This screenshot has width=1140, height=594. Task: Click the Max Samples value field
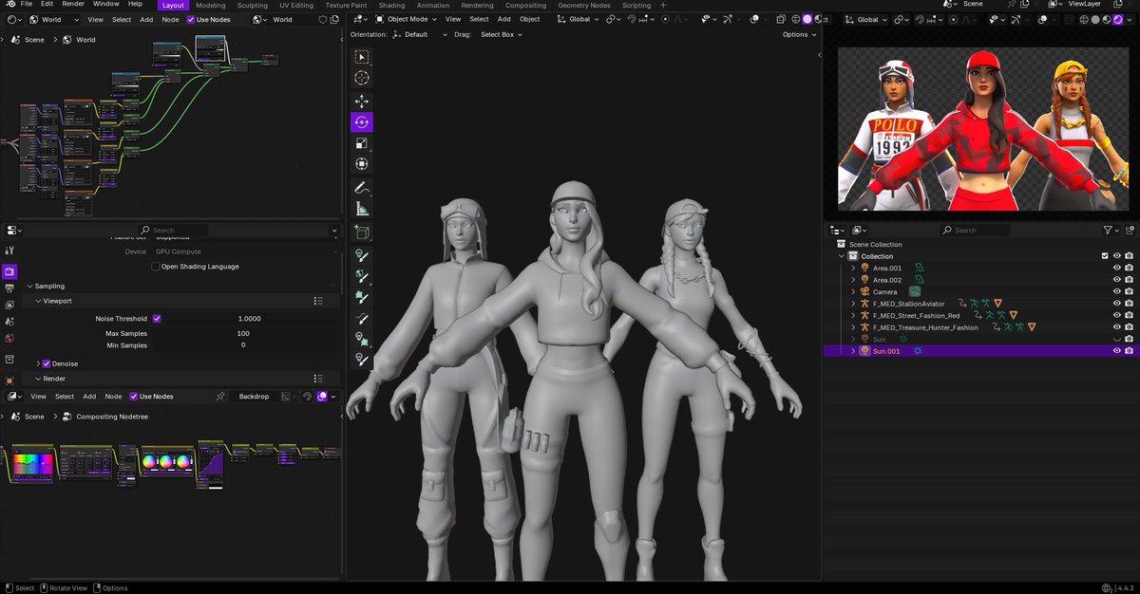(243, 333)
